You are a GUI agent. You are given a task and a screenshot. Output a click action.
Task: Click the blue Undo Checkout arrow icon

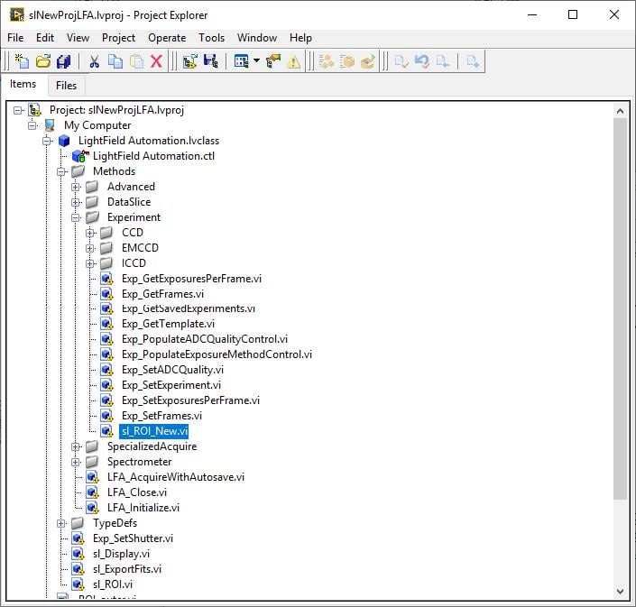[x=422, y=61]
